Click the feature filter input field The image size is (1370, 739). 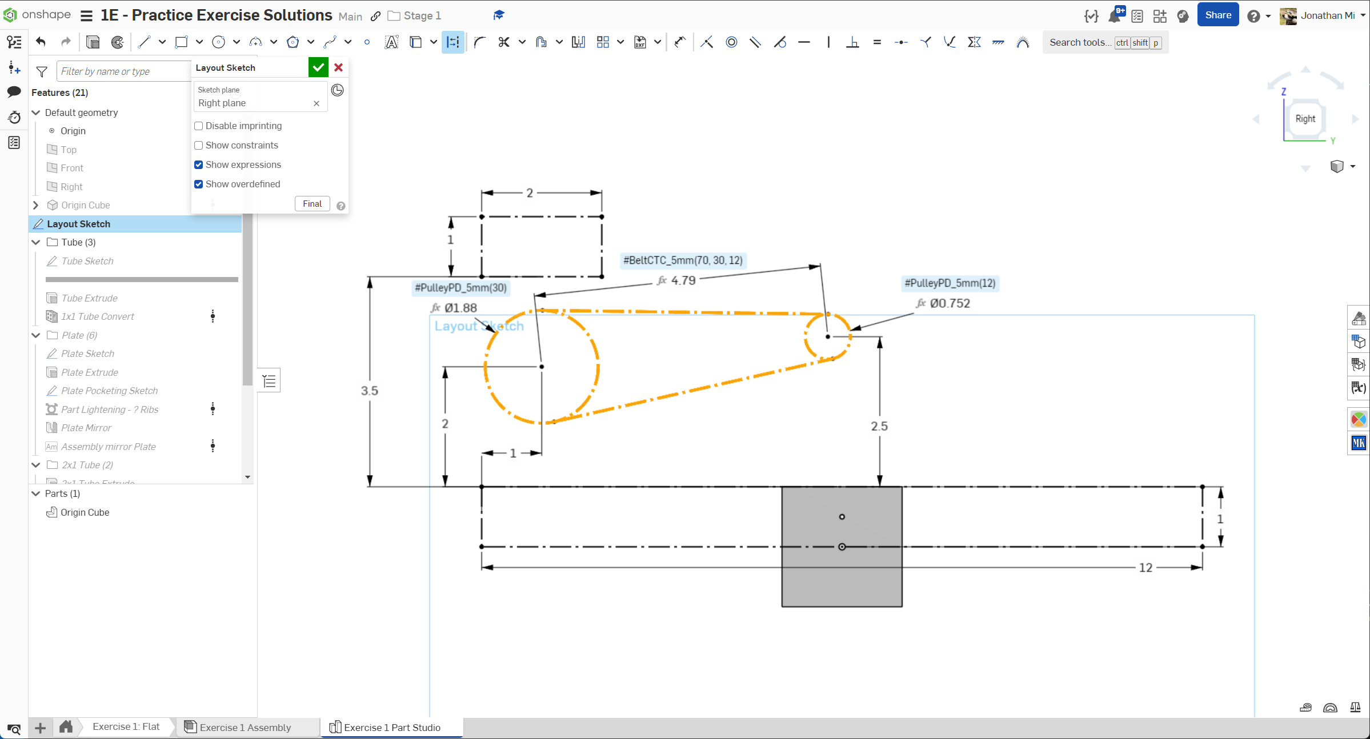(123, 71)
